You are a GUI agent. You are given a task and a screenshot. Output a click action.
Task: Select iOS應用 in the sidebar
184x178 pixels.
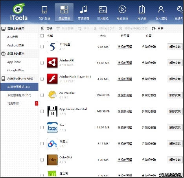[13, 37]
